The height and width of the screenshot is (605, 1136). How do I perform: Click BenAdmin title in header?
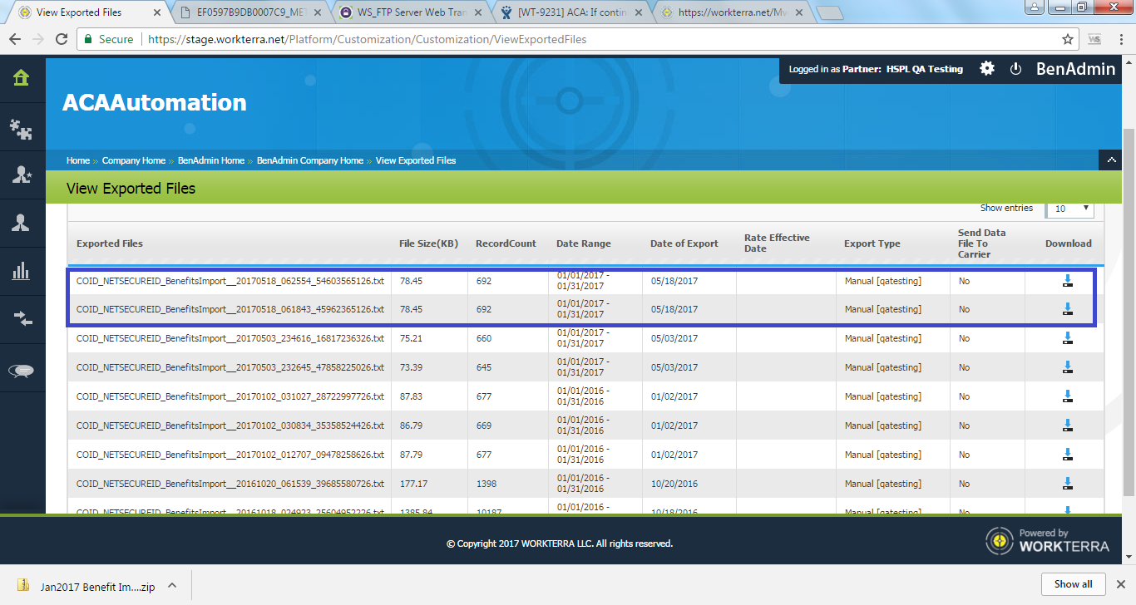pos(1075,69)
